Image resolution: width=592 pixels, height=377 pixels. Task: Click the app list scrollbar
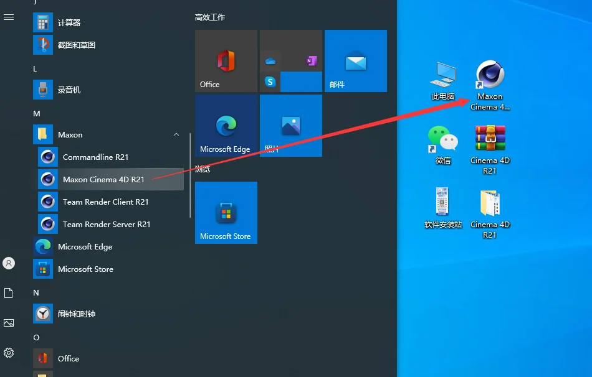pyautogui.click(x=190, y=175)
